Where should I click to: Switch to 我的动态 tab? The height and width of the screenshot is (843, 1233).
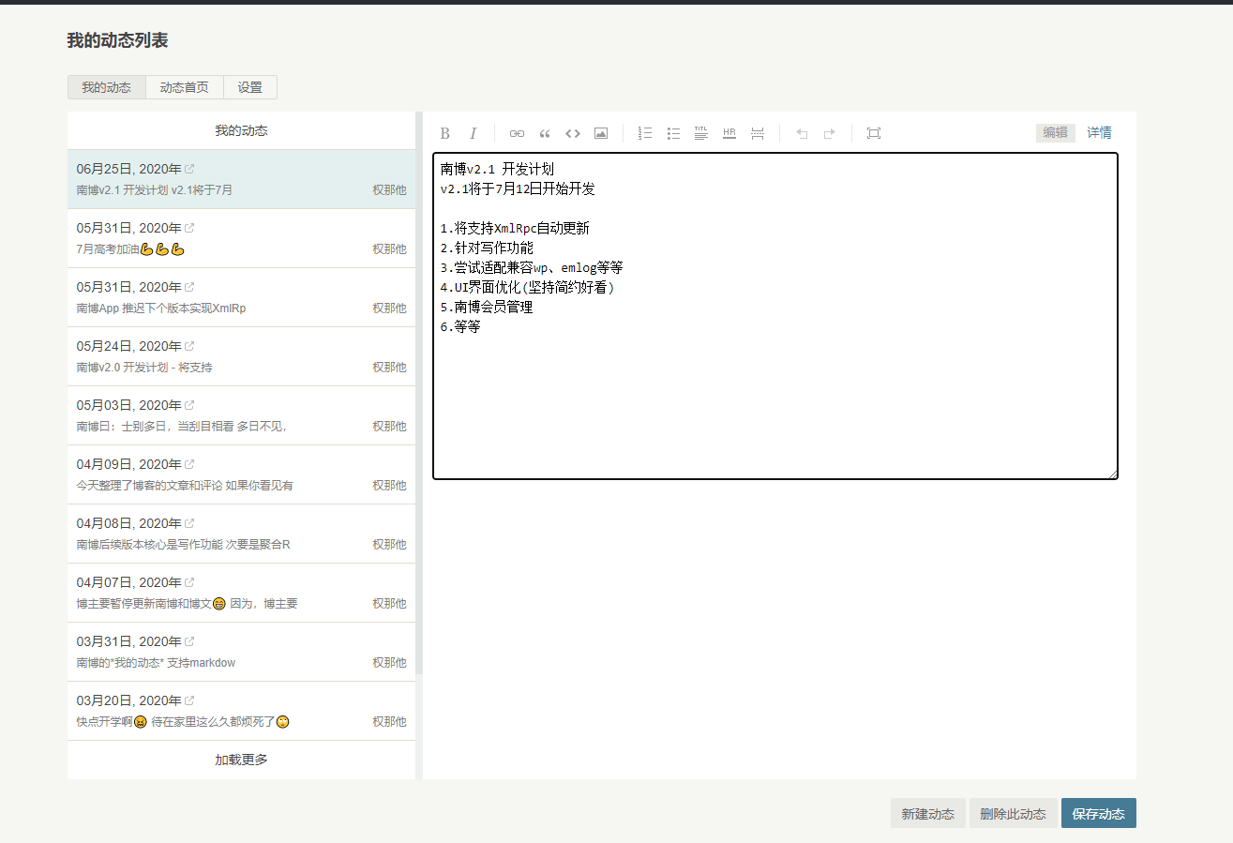(x=107, y=87)
